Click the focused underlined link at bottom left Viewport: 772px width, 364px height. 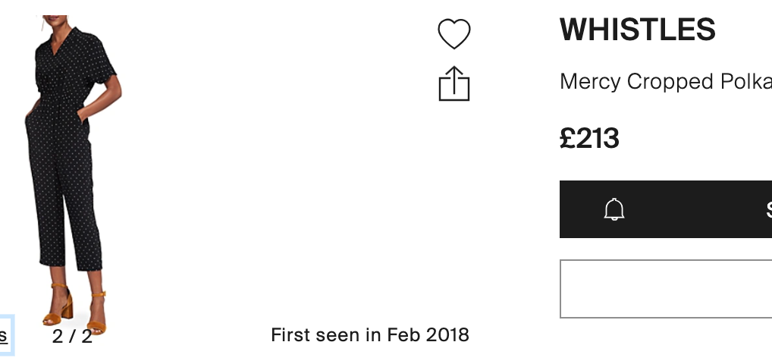[5, 335]
